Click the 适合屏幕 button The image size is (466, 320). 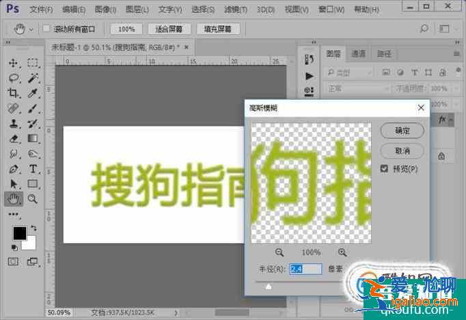point(169,29)
